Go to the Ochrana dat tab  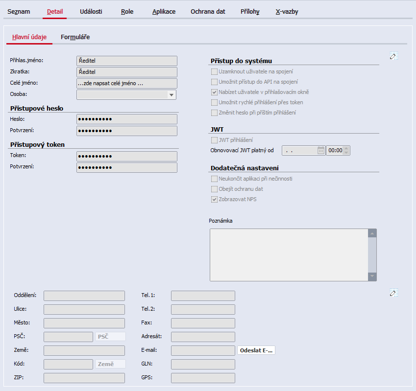[x=208, y=12]
